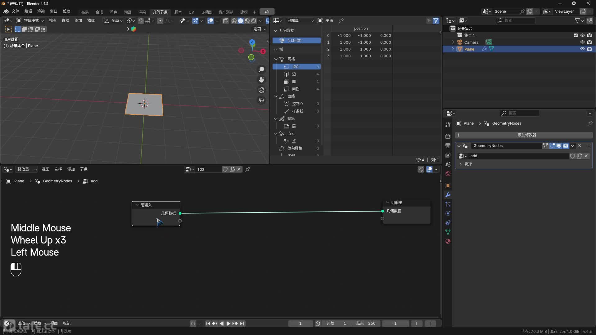596x335 pixels.
Task: Toggle snapping magnet in 3D viewport header
Action: (x=141, y=21)
